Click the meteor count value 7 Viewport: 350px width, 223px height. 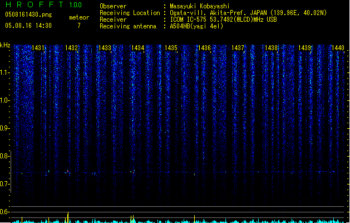click(x=79, y=26)
